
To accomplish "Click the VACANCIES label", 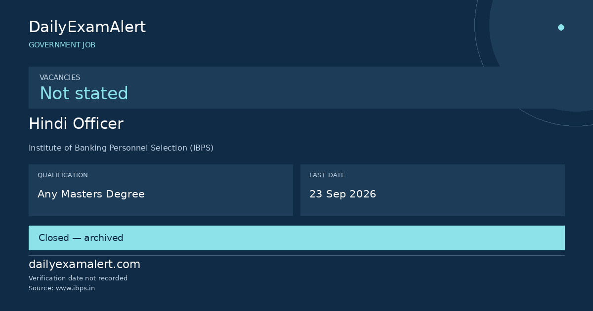I will pyautogui.click(x=60, y=78).
